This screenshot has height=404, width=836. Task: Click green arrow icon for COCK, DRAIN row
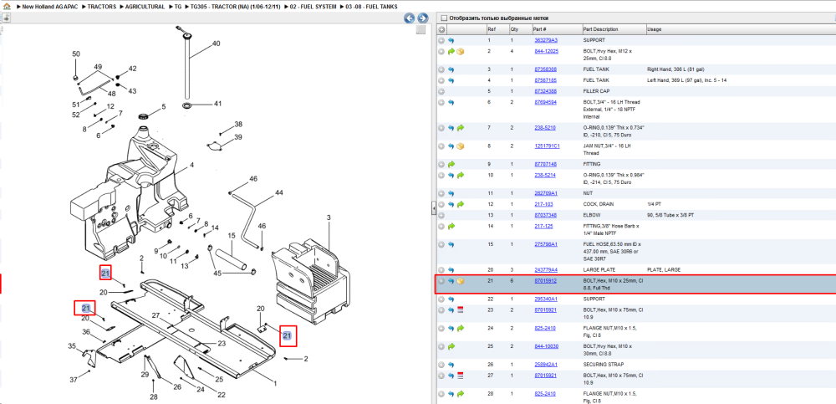pos(461,204)
